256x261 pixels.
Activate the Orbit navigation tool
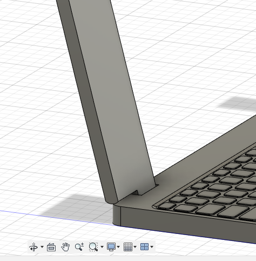33,247
